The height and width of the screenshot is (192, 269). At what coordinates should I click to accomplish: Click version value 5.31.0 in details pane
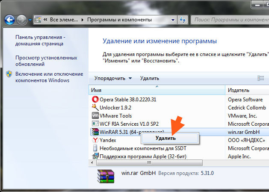coord(207,173)
